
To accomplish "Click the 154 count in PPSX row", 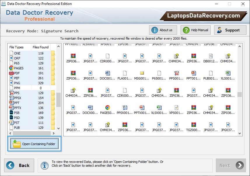I will click(x=41, y=98).
